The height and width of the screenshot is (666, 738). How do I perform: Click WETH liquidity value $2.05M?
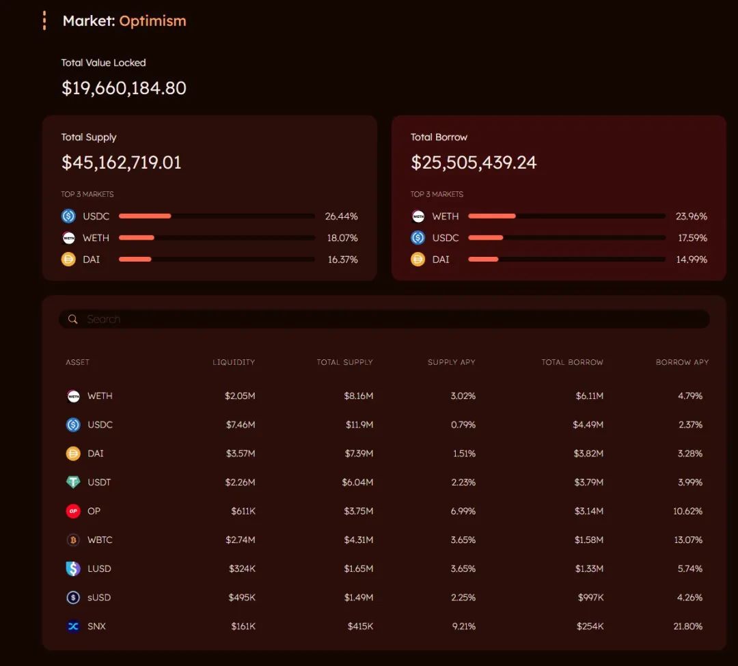pos(240,396)
